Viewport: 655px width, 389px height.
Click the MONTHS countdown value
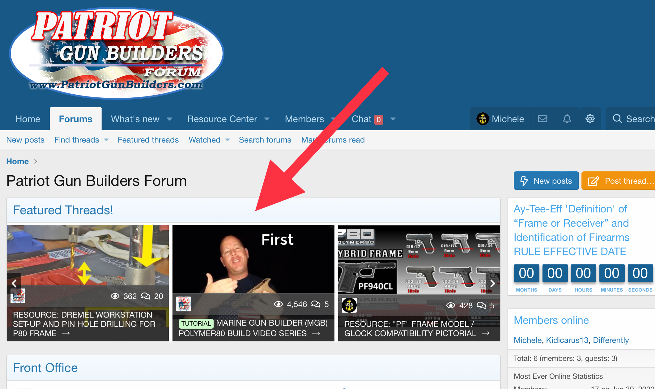tap(526, 273)
